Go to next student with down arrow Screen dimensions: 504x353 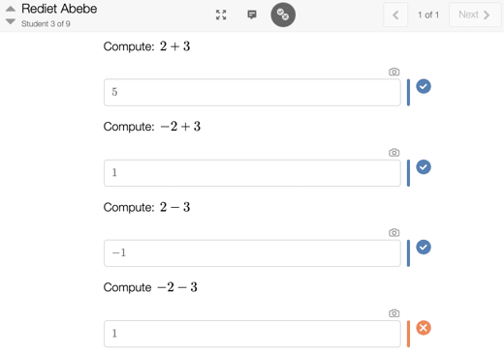[x=11, y=21]
